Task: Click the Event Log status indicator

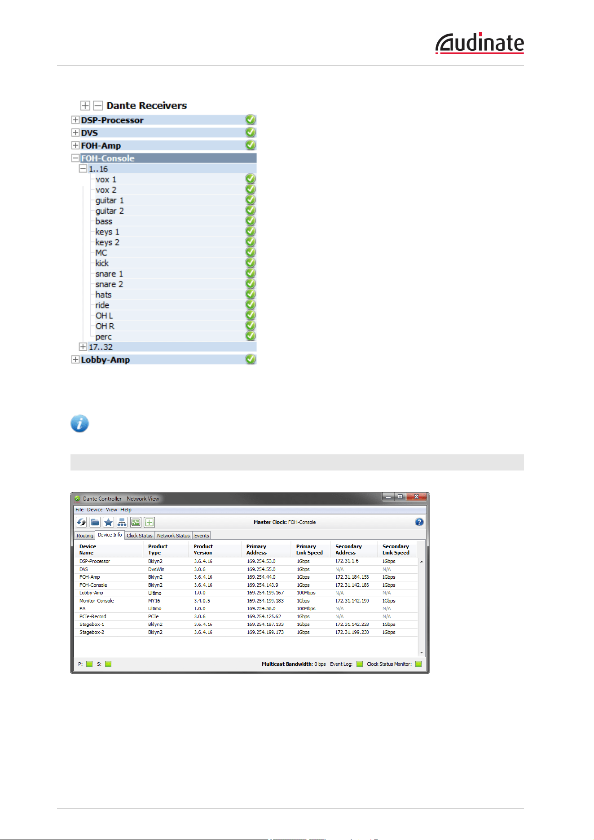Action: pos(360,664)
